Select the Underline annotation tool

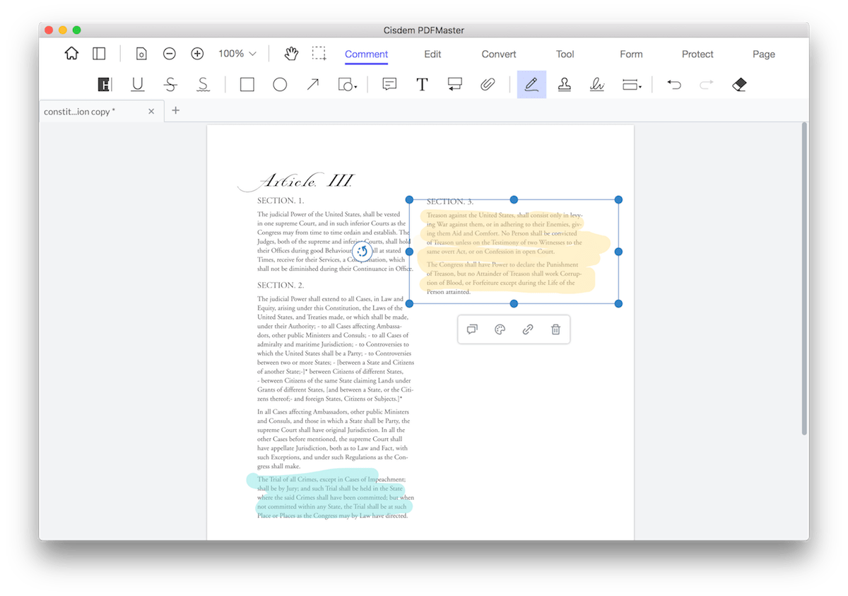138,85
